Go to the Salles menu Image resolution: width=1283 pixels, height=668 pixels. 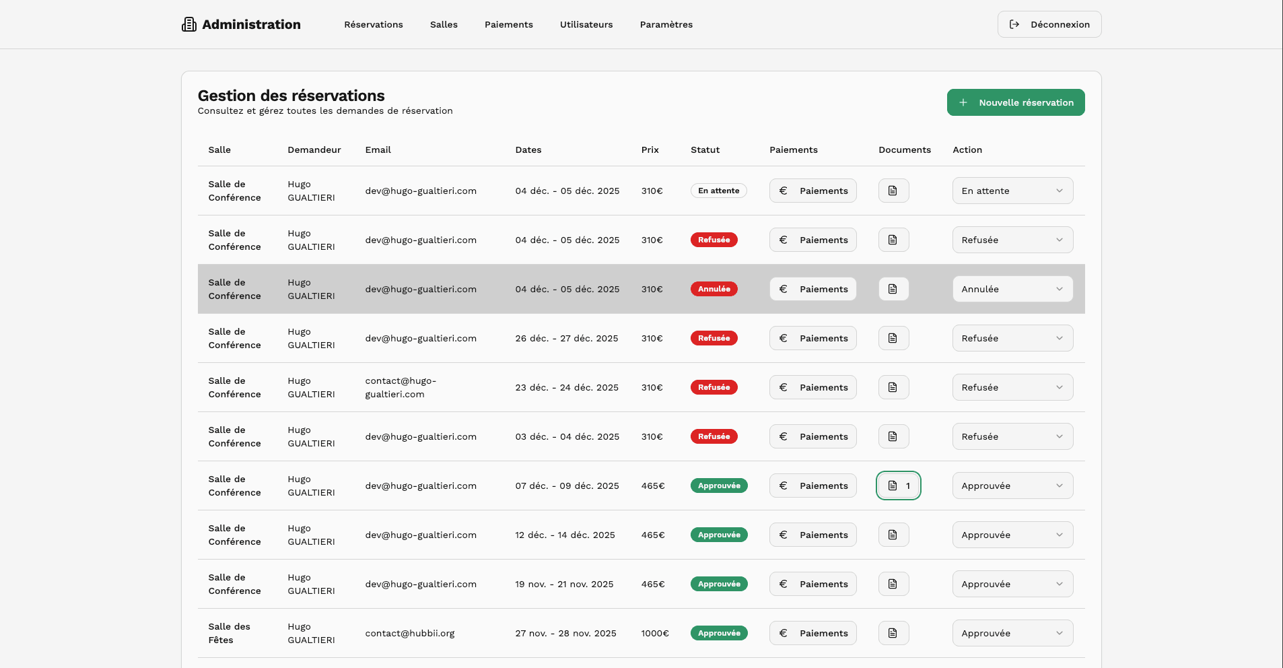pos(444,25)
